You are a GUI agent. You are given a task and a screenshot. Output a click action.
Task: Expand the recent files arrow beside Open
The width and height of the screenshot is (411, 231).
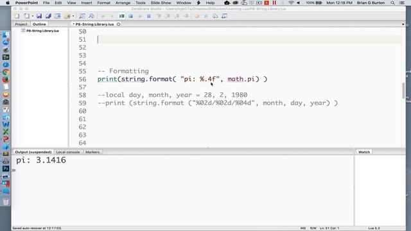click(x=33, y=16)
